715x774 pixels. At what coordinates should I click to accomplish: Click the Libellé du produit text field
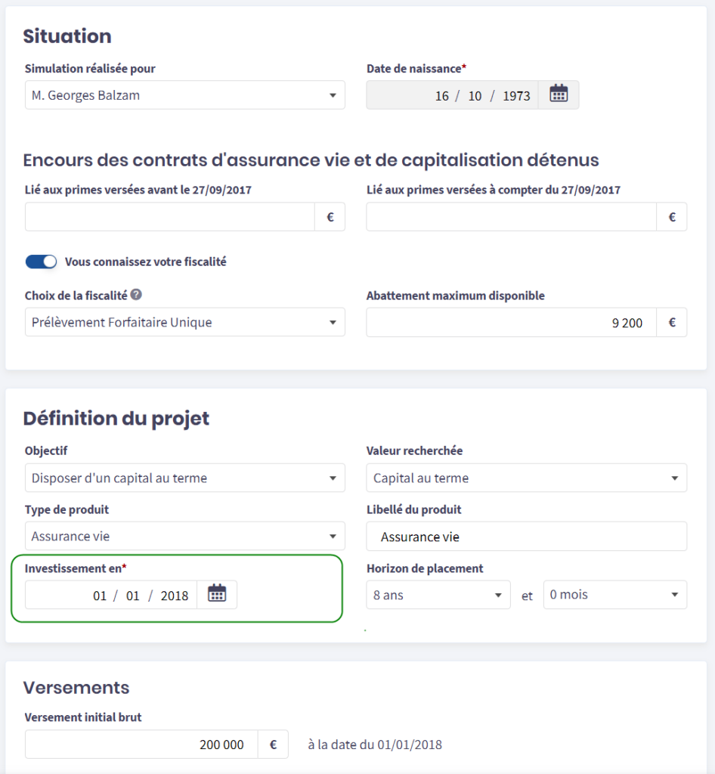[x=526, y=537]
